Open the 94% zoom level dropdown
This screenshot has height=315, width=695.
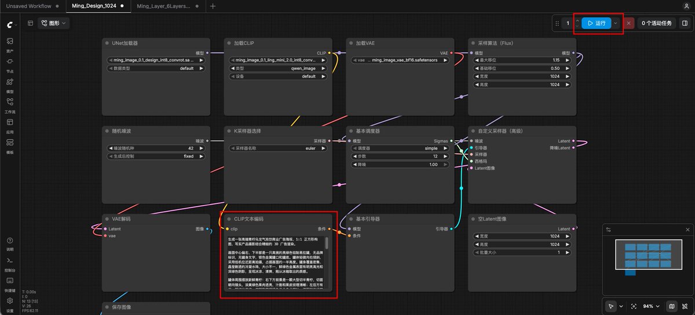(651, 306)
